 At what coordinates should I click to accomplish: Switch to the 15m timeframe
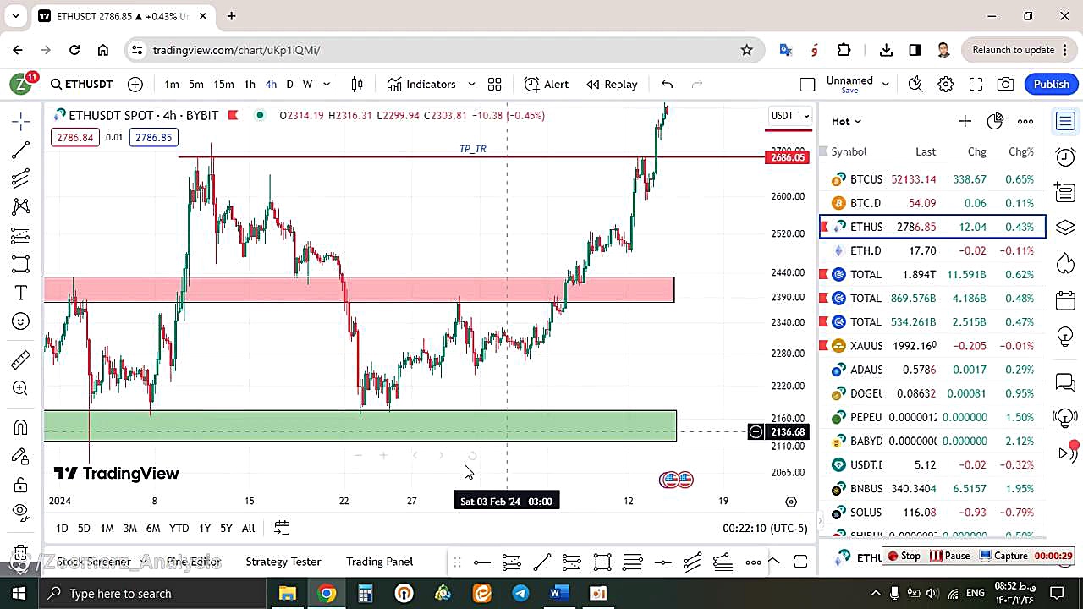(223, 84)
